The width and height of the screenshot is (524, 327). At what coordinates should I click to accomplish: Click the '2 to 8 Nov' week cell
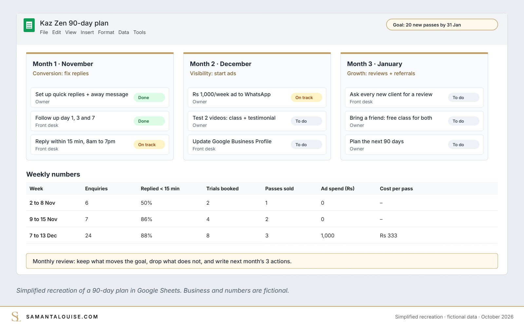42,203
